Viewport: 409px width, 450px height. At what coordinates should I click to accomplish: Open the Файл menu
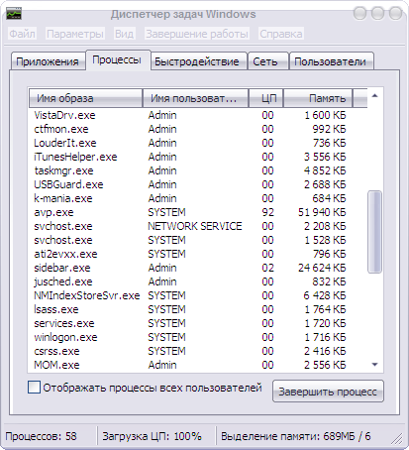22,34
